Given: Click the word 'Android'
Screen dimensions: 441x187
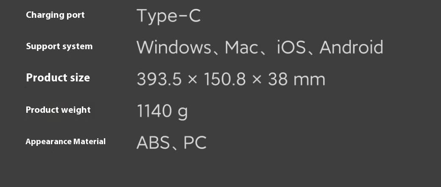Looking at the screenshot, I should (x=351, y=47).
